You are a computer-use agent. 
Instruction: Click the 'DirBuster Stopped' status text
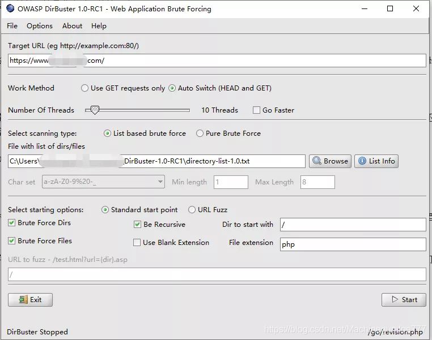[x=37, y=332]
